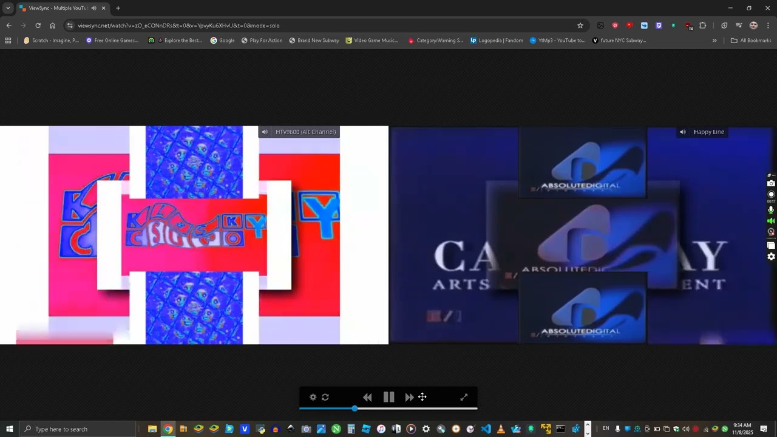Screen dimensions: 777x437
Task: Open the clock showing 9:34 AM
Action: tap(742, 429)
